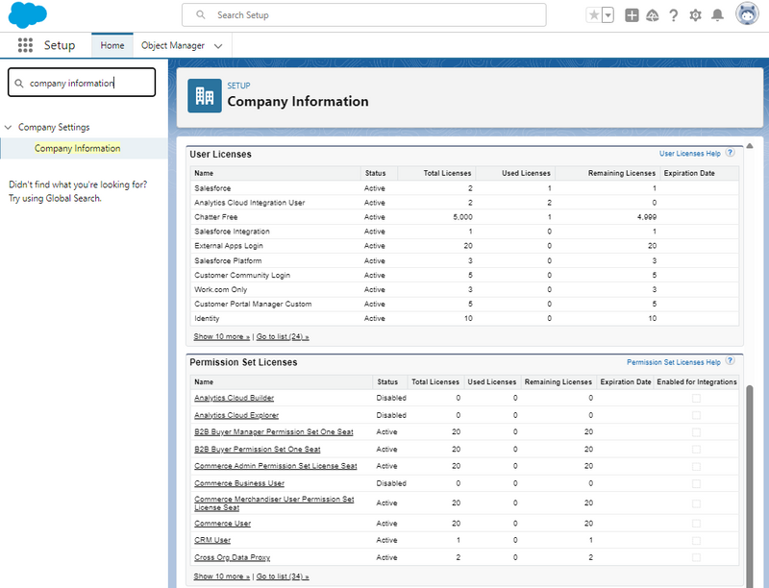769x588 pixels.
Task: Click the Company Information building icon
Action: pos(205,95)
